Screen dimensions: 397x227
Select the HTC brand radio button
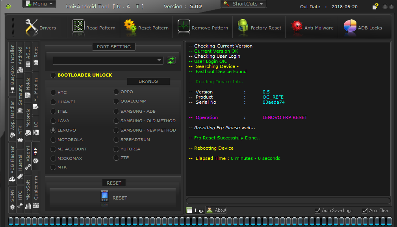coord(53,92)
